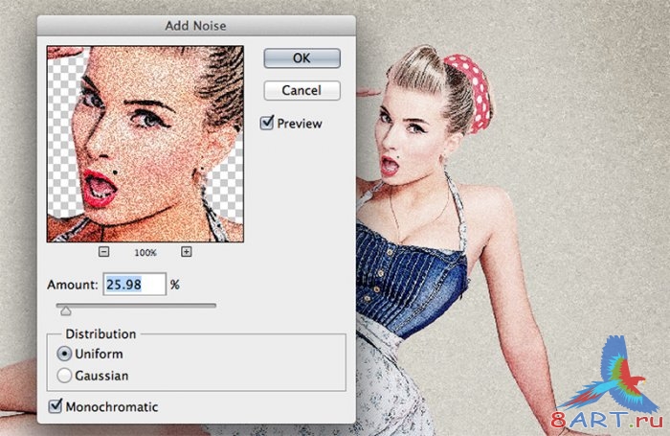This screenshot has width=670, height=436.
Task: Zoom out the noise preview
Action: tap(103, 252)
